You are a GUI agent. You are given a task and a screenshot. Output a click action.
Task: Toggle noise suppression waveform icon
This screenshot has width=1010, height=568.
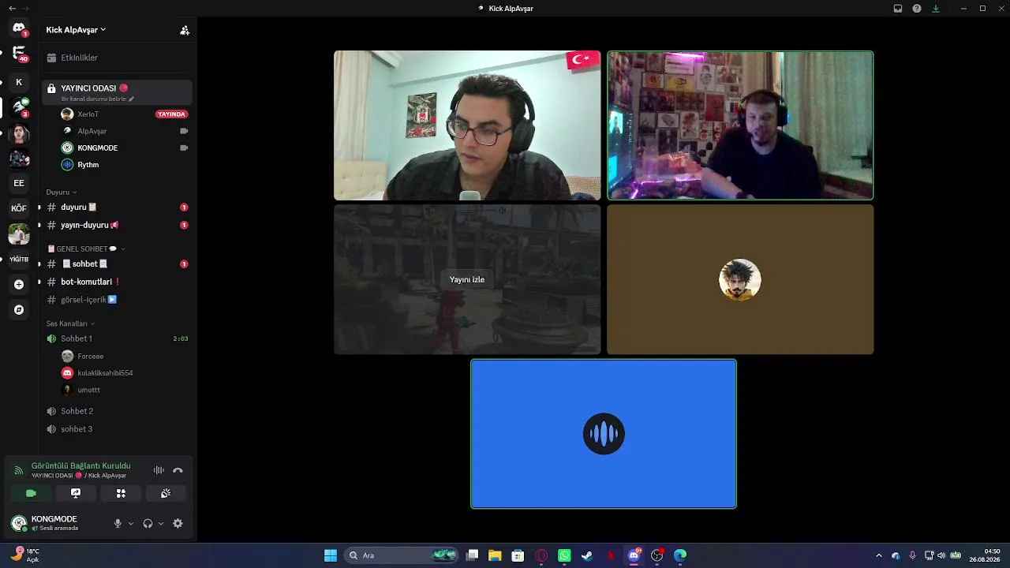159,470
